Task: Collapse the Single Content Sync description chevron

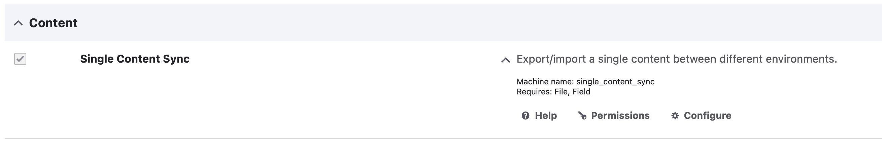Action: pos(505,60)
